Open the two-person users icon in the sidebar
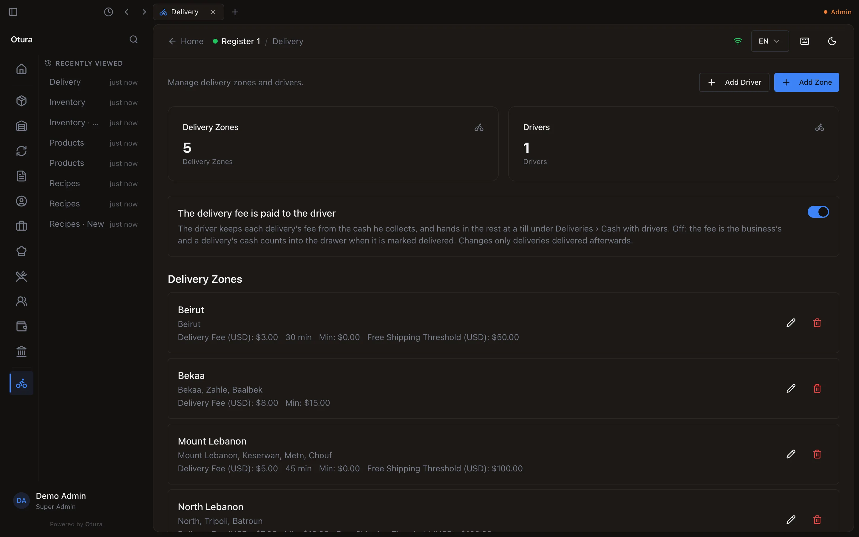The height and width of the screenshot is (537, 859). (22, 302)
